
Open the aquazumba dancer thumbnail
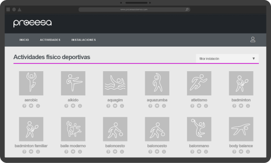(157, 83)
